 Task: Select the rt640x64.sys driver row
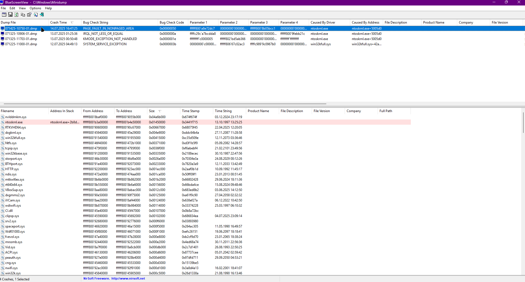point(205,185)
